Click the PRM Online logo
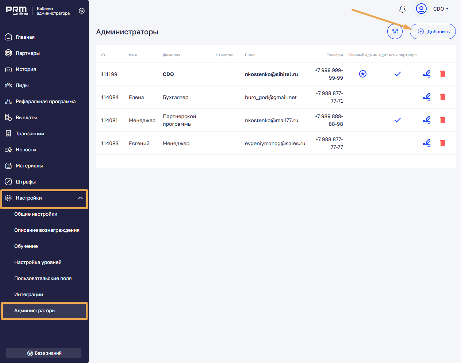 [17, 11]
